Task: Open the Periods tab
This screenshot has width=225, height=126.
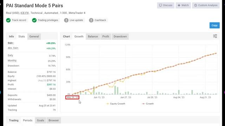Action: click(x=28, y=120)
